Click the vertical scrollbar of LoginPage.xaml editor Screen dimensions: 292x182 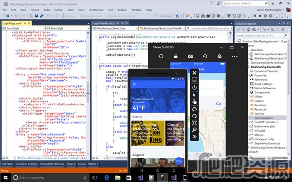tap(88, 93)
